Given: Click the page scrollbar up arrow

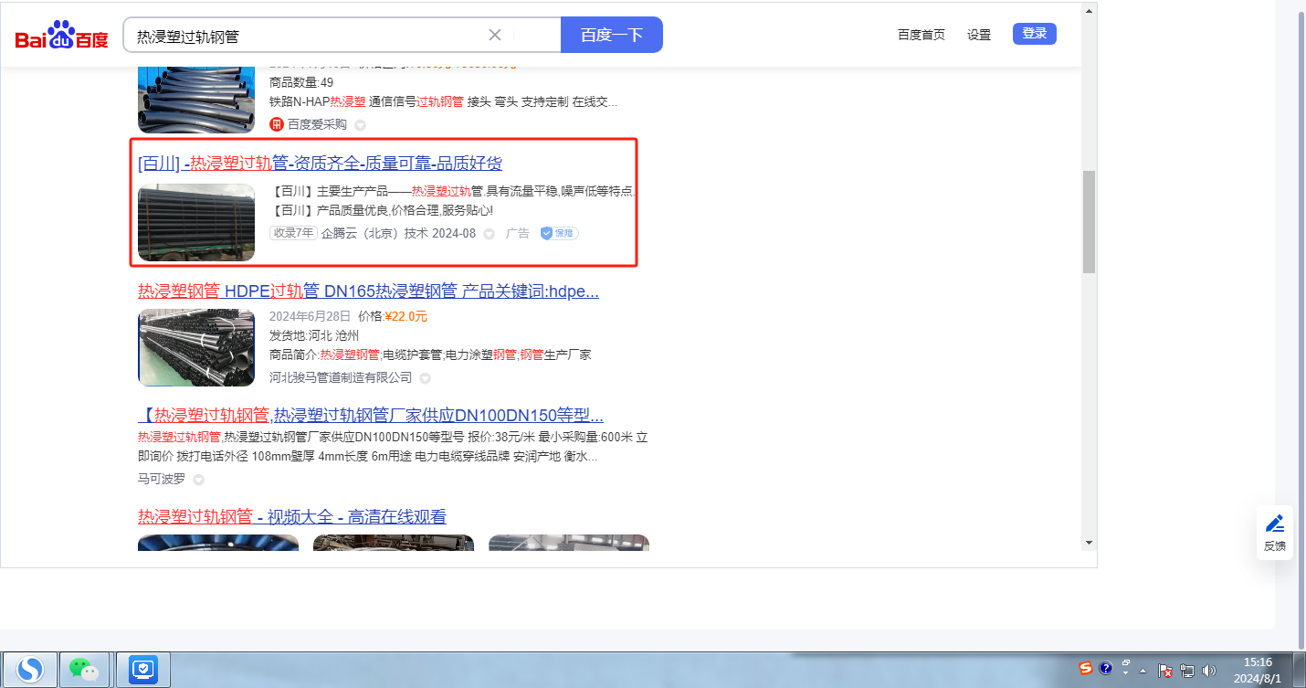Looking at the screenshot, I should (1088, 12).
